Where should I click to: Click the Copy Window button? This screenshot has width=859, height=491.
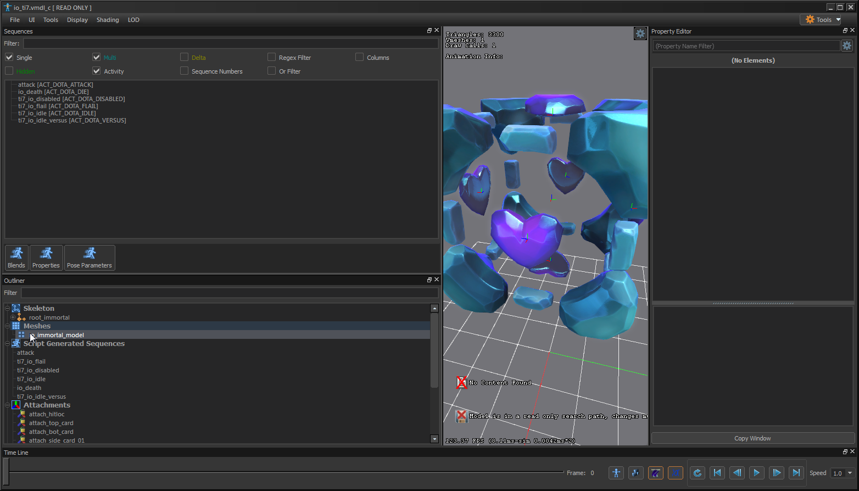[x=752, y=438]
